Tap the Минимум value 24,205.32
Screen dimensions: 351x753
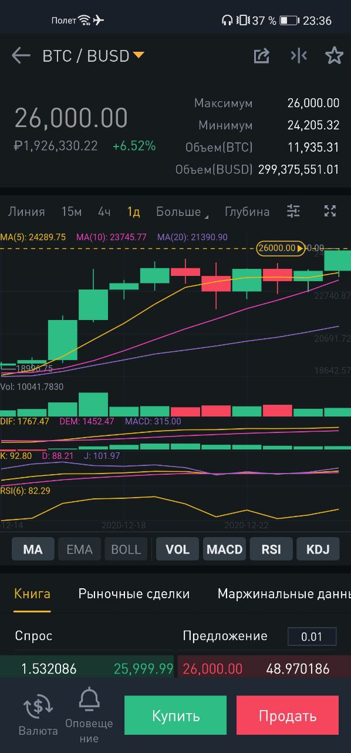point(313,125)
